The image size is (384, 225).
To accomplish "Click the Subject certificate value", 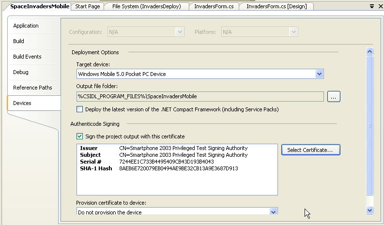I will click(184, 155).
